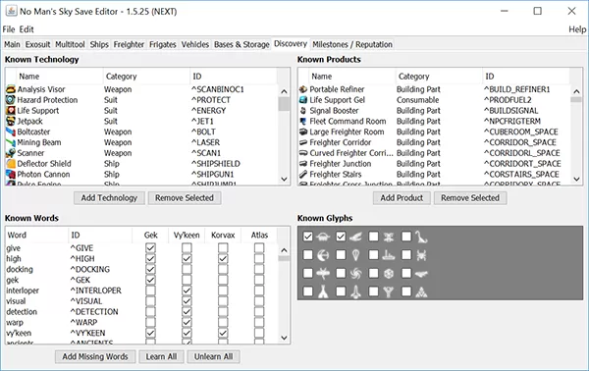Viewport: 589px width, 371px height.
Task: Click the Life Support Gel icon
Action: point(303,100)
